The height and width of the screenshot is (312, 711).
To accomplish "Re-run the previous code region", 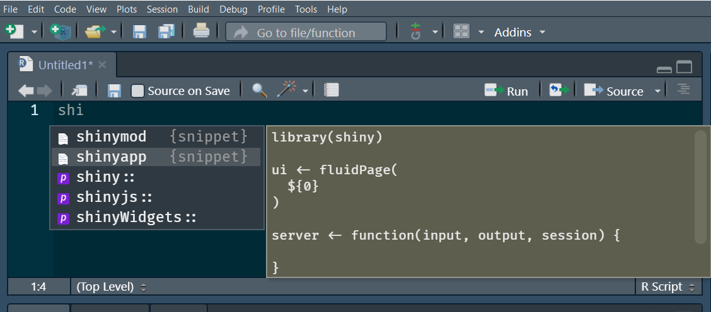I will coord(558,91).
